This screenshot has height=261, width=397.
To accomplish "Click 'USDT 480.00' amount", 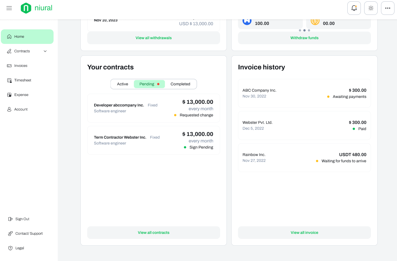I will [x=353, y=154].
